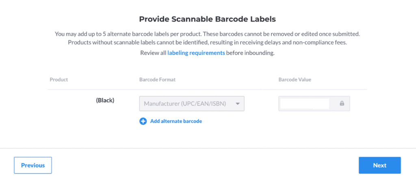The image size is (416, 181).
Task: Click the Product column header
Action: pyautogui.click(x=59, y=80)
